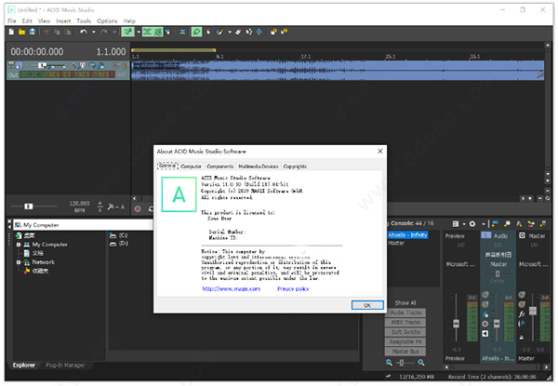
Task: Open the Tools menu
Action: tap(84, 21)
